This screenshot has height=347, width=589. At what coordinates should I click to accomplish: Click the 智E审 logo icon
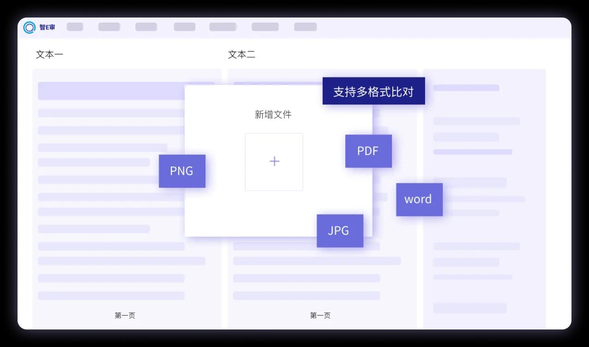tap(30, 28)
